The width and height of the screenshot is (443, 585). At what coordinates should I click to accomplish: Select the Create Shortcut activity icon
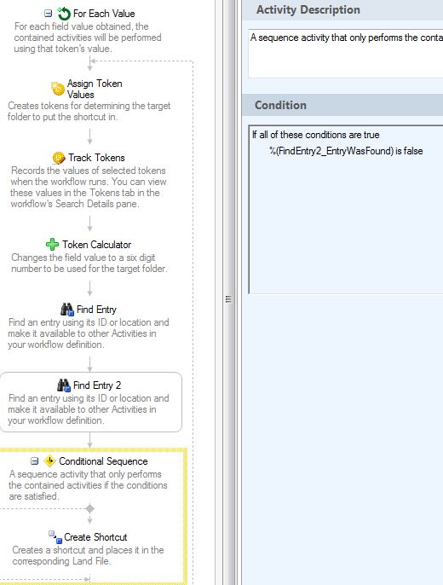(55, 537)
